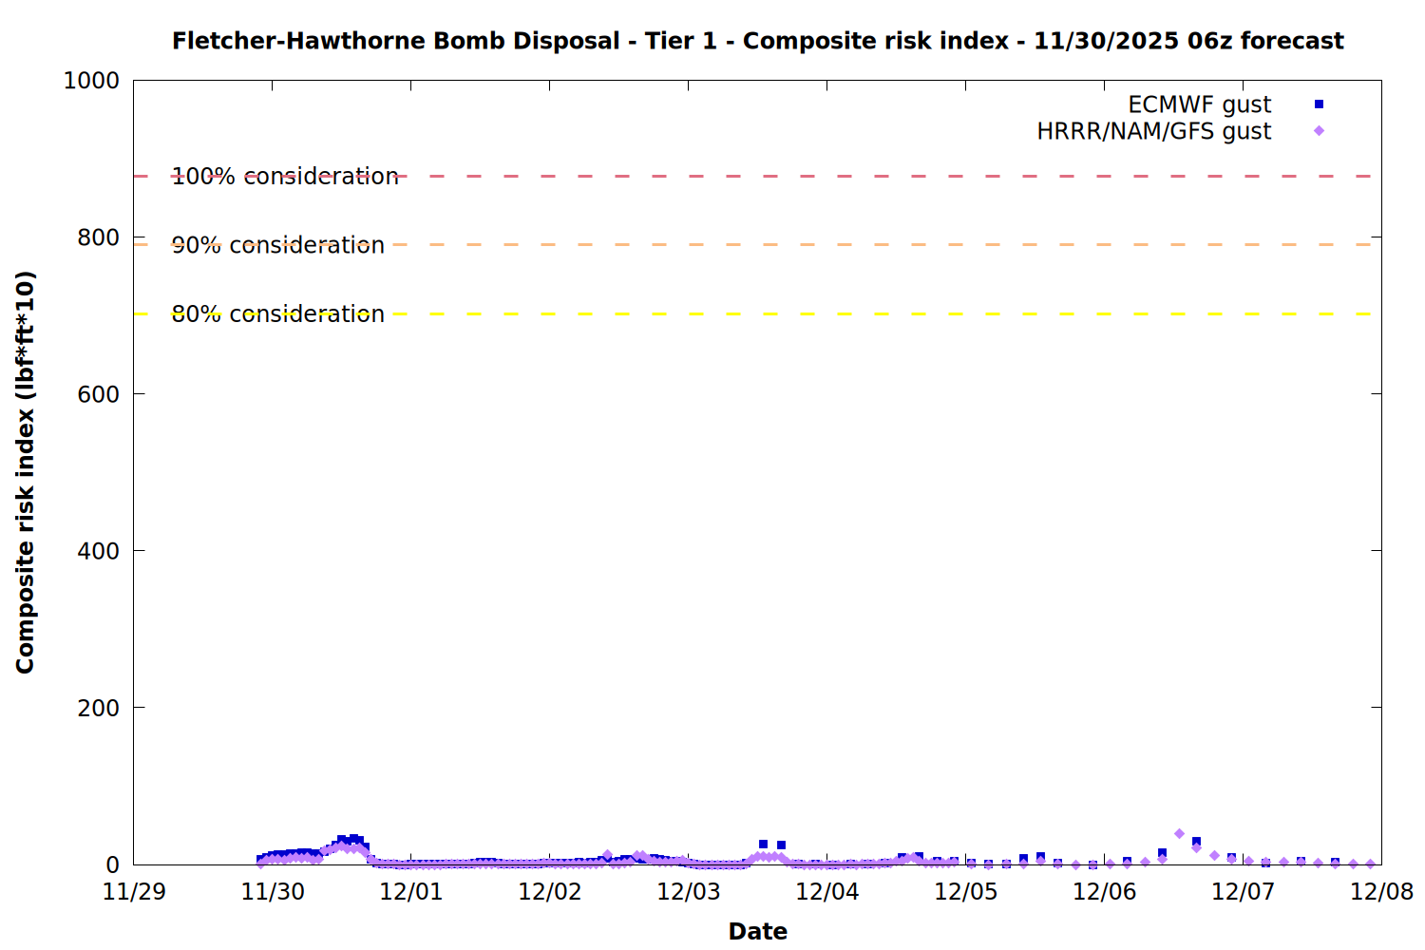Image resolution: width=1425 pixels, height=950 pixels.
Task: Select the "90% consideration" threshold label
Action: tap(278, 245)
